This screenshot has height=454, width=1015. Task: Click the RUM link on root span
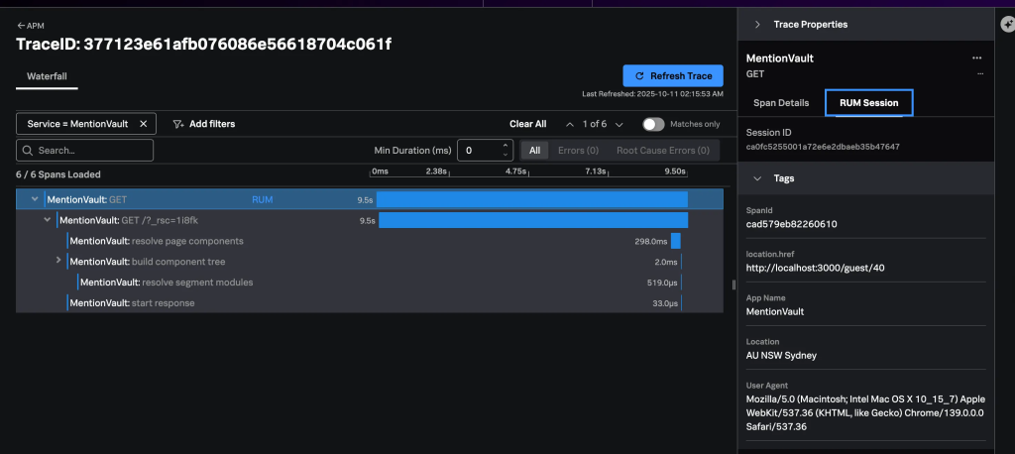tap(262, 199)
